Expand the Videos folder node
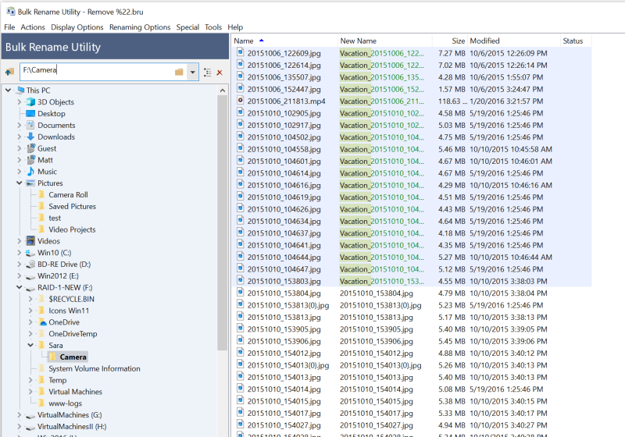 [x=19, y=241]
